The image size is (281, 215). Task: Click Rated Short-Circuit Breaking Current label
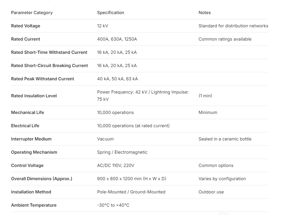pos(49,66)
